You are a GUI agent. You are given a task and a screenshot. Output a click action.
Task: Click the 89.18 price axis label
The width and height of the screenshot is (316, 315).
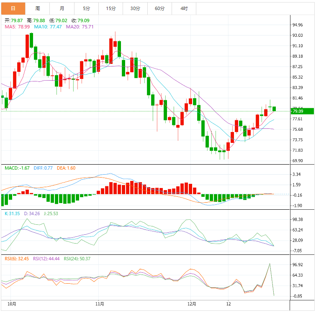[298, 56]
